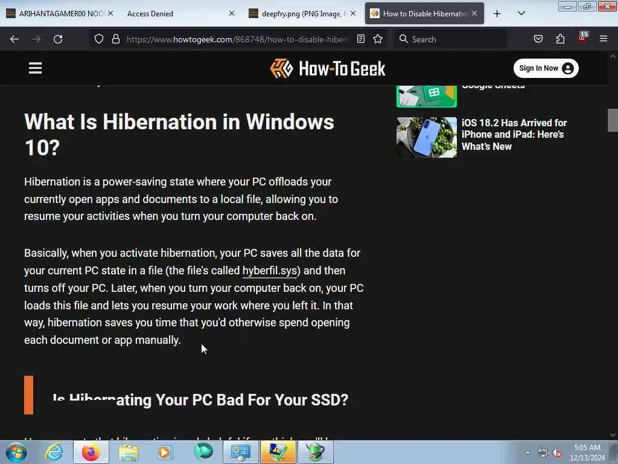Toggle reader view icon in address bar
The image size is (618, 464).
tap(361, 39)
